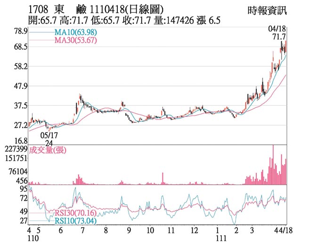Select month 12 on the time axis
Viewport: 309px width, 248px height.
[194, 231]
